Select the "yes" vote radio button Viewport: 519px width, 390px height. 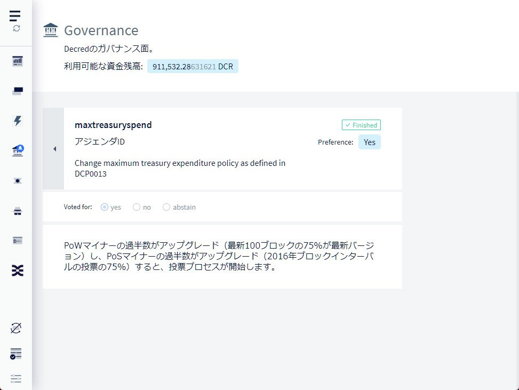[105, 207]
